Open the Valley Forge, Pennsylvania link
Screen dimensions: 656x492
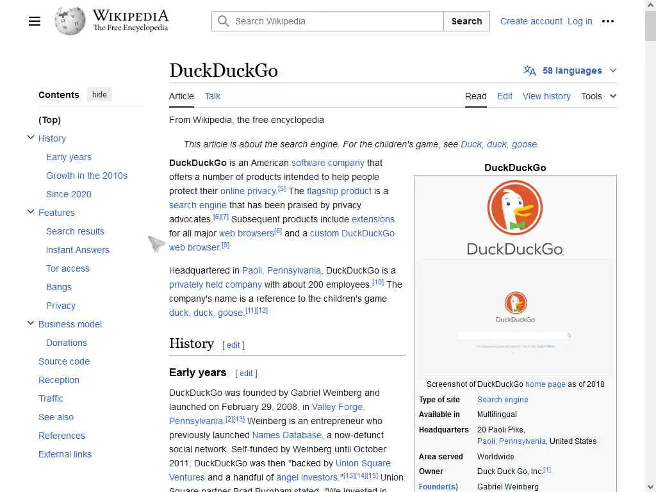(338, 407)
